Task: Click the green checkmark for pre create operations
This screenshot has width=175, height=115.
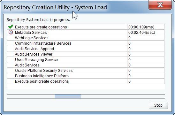Action: pyautogui.click(x=11, y=27)
